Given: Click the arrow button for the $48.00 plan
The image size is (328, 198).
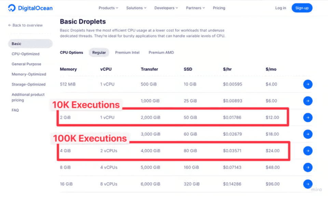Looking at the screenshot, I should tap(307, 167).
